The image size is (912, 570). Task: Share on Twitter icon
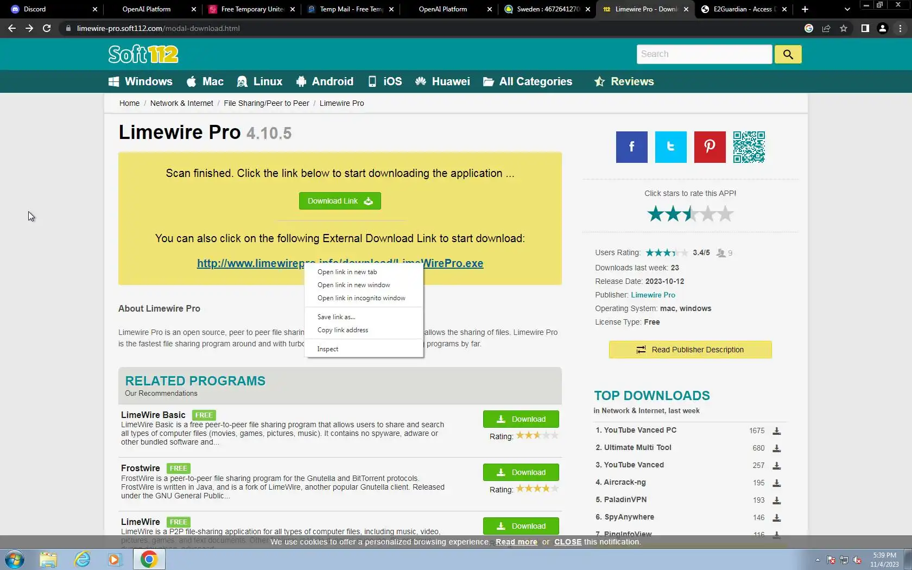click(670, 147)
